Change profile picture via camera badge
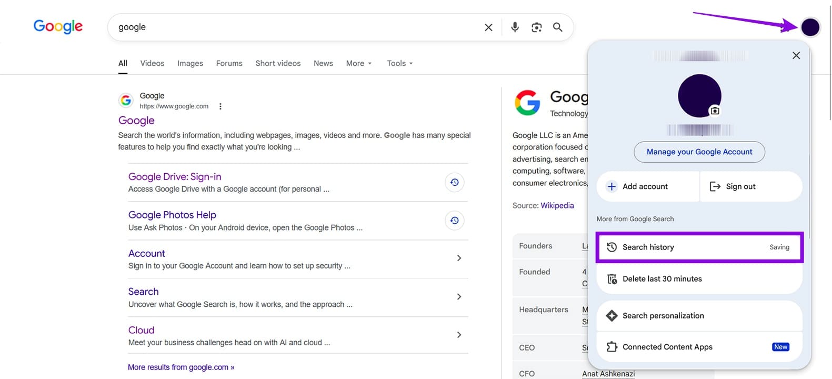 click(x=715, y=111)
